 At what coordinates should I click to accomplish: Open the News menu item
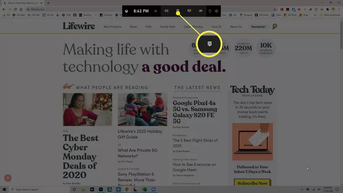(x=133, y=27)
